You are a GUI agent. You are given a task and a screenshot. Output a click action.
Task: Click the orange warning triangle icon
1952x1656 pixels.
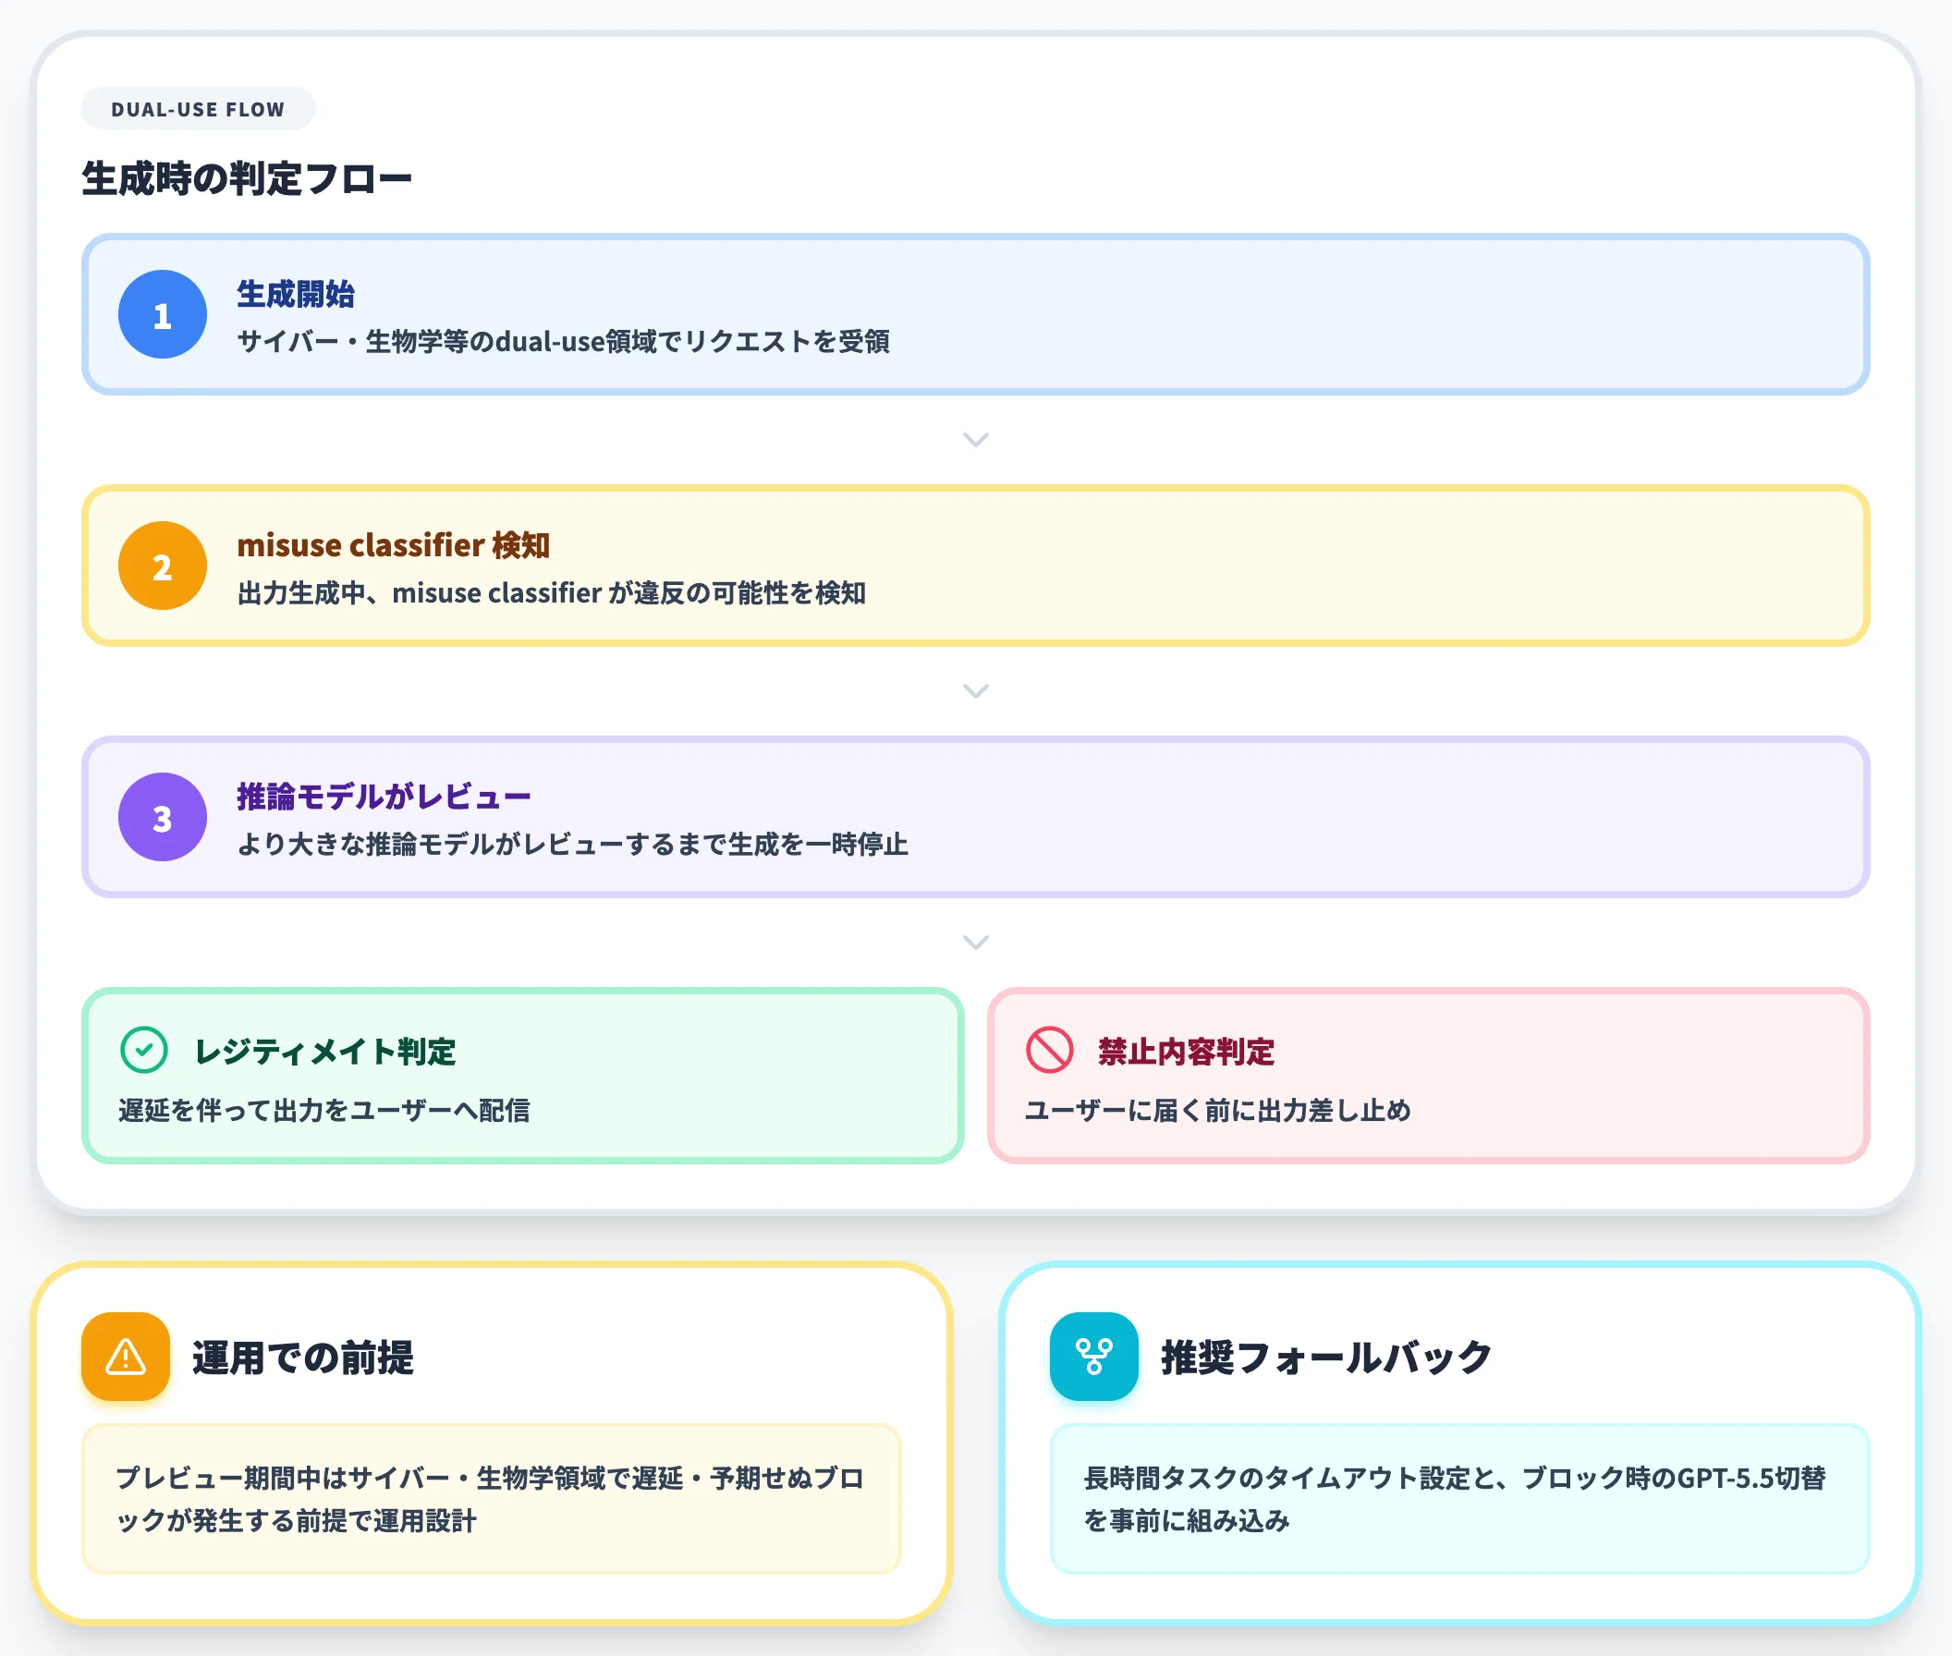tap(126, 1358)
